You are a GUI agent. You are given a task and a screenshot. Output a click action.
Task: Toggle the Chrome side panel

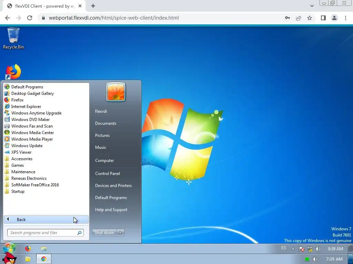click(323, 18)
